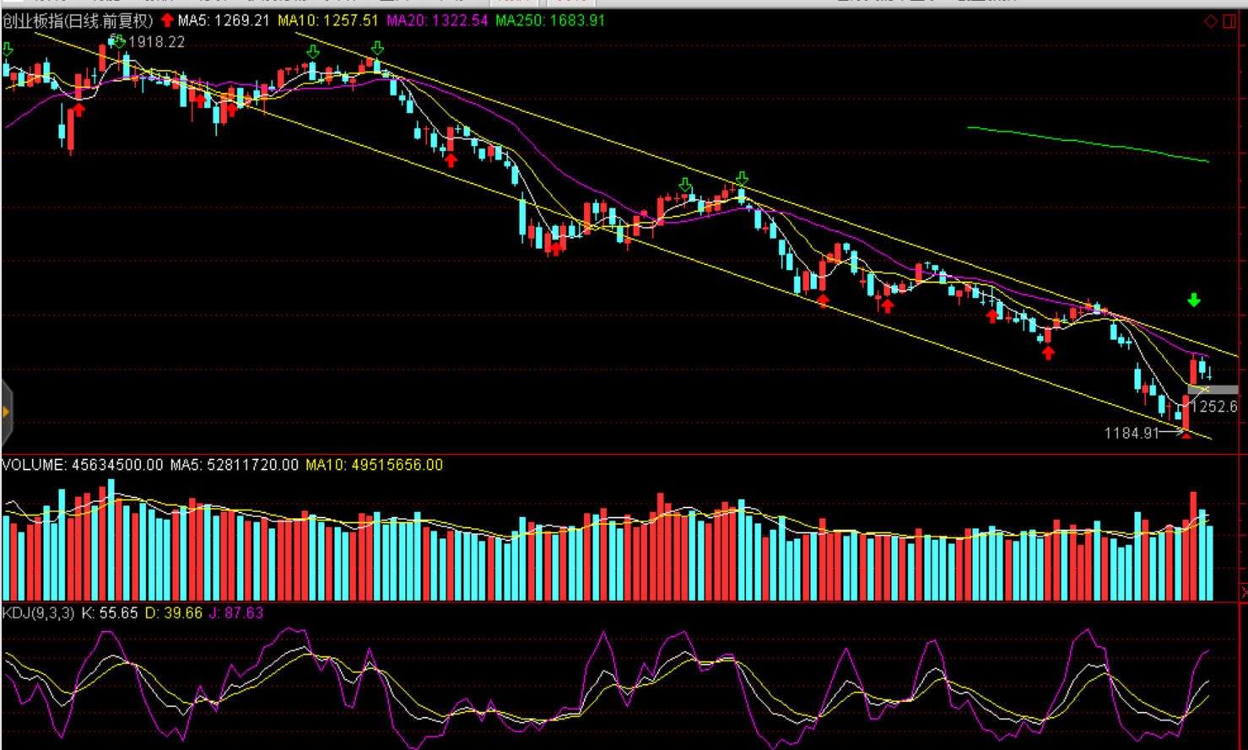1248x750 pixels.
Task: Click the solid green down arrow signal
Action: pos(1193,300)
